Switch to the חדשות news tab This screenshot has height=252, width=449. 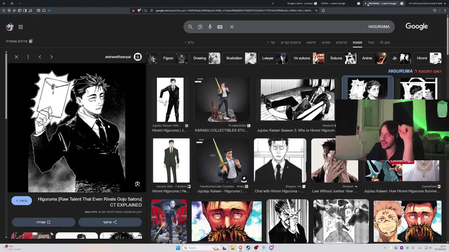point(311,42)
